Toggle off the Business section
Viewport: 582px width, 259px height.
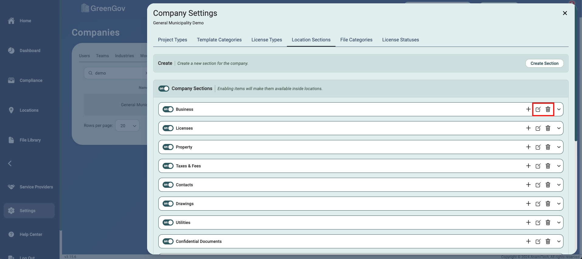(x=168, y=109)
